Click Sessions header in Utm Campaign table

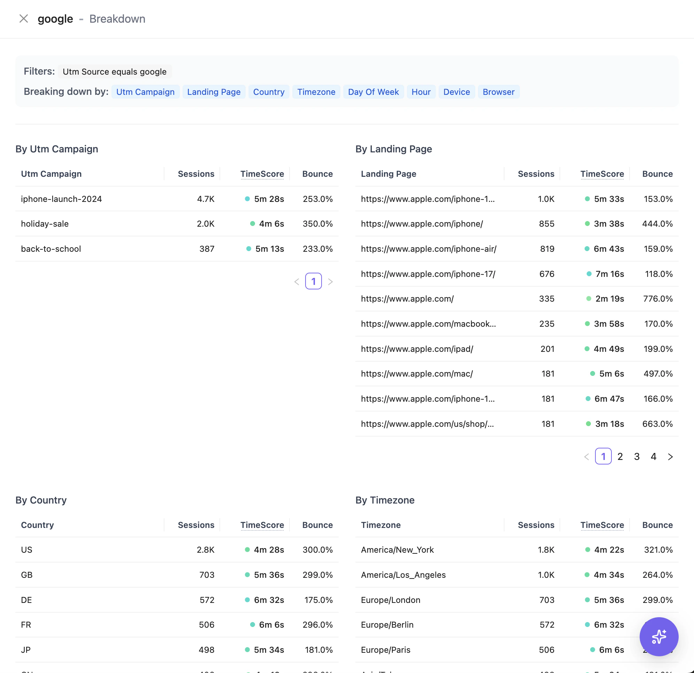pos(196,174)
